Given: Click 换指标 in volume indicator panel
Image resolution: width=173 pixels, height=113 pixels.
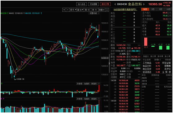Looking at the screenshot, I should tap(94, 99).
